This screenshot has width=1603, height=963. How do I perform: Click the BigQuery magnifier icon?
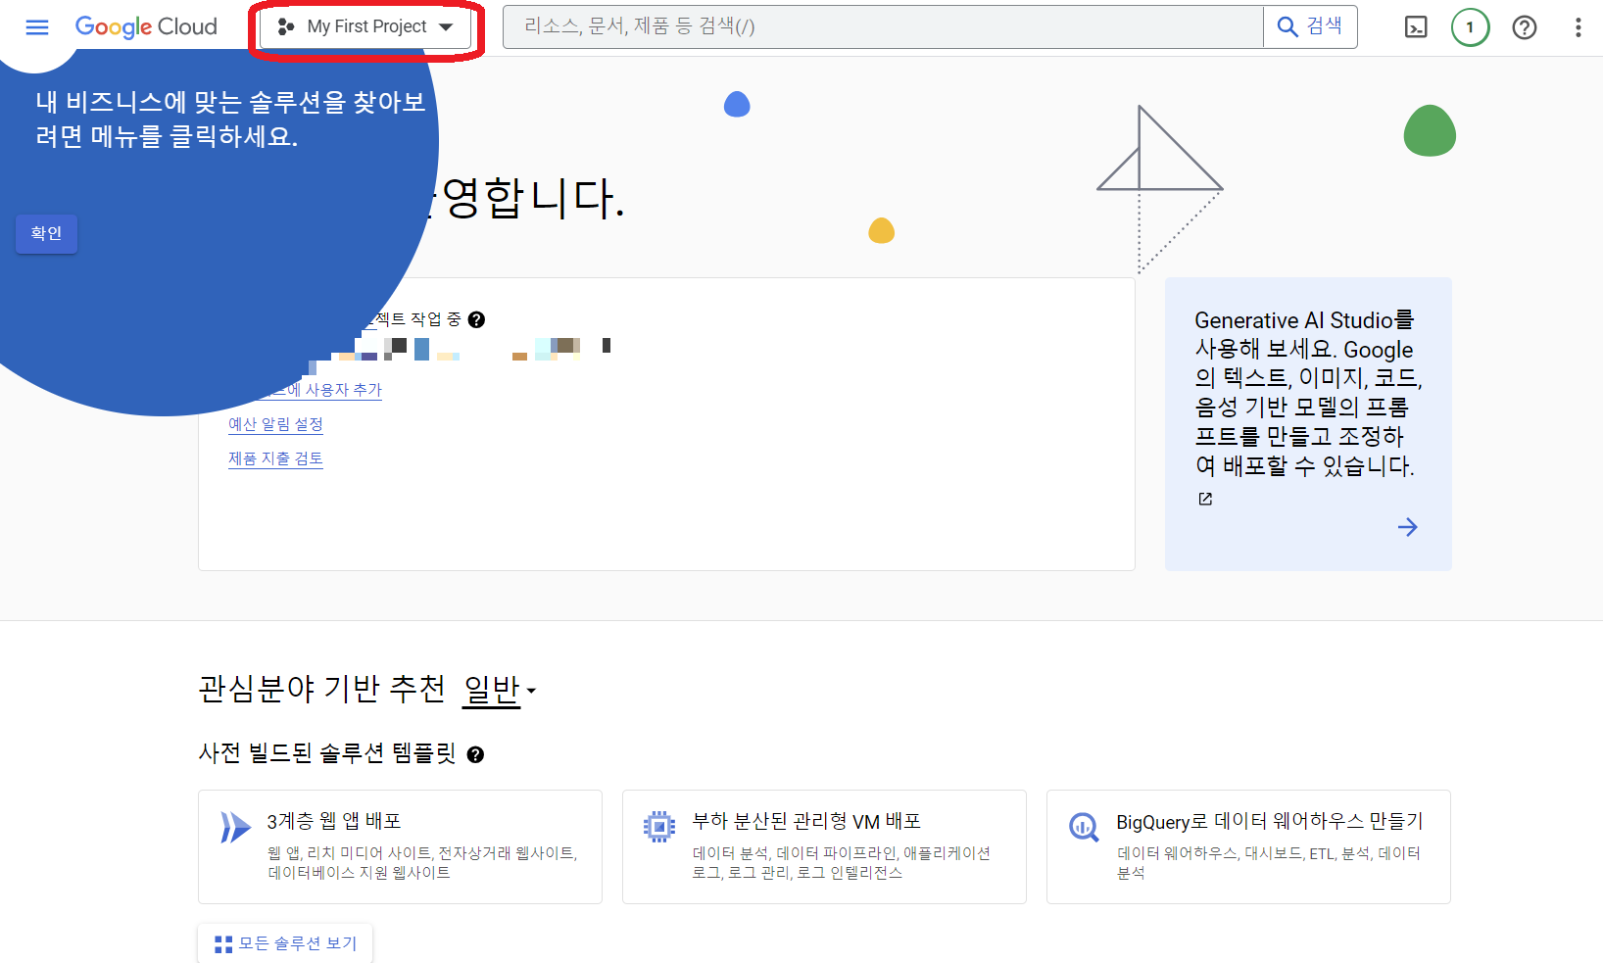[1084, 828]
